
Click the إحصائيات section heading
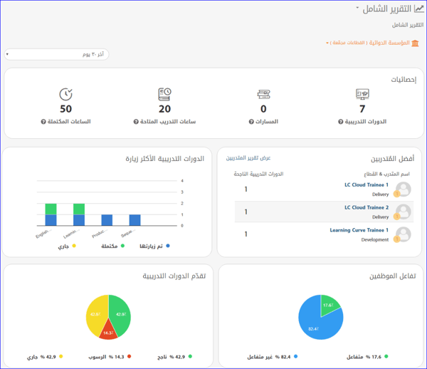404,80
